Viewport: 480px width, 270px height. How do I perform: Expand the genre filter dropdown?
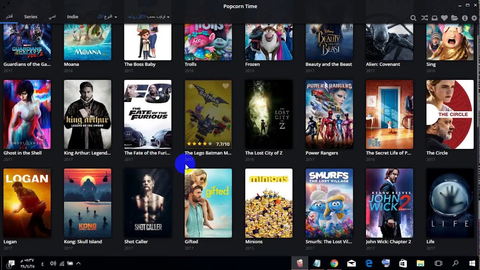click(107, 17)
